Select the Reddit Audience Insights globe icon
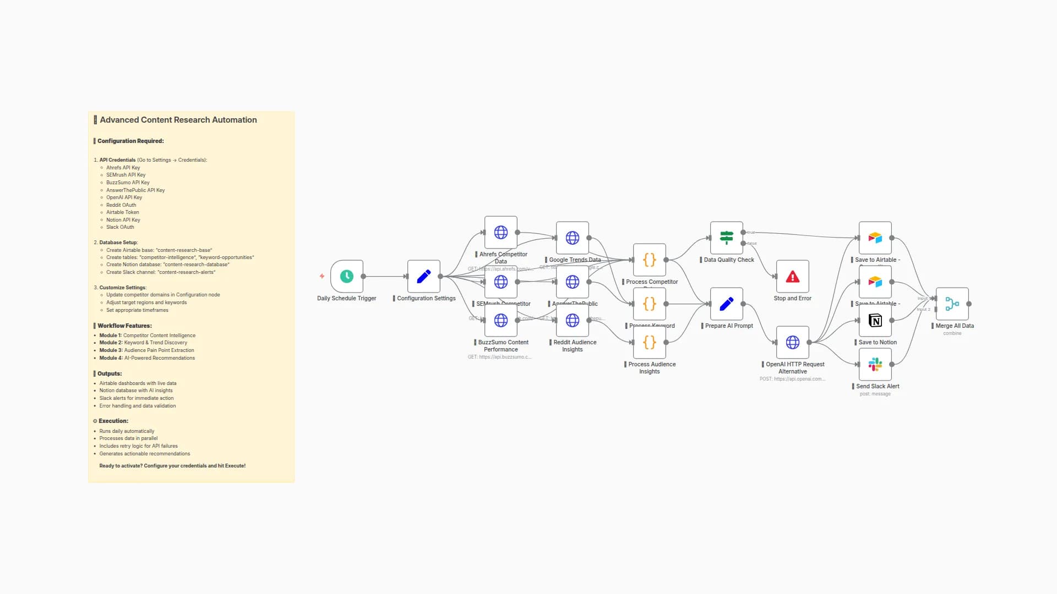This screenshot has height=594, width=1057. click(x=572, y=320)
